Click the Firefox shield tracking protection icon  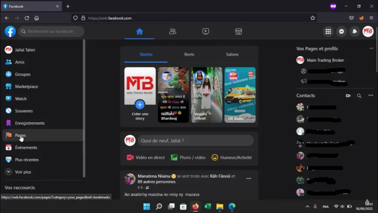coord(75,18)
